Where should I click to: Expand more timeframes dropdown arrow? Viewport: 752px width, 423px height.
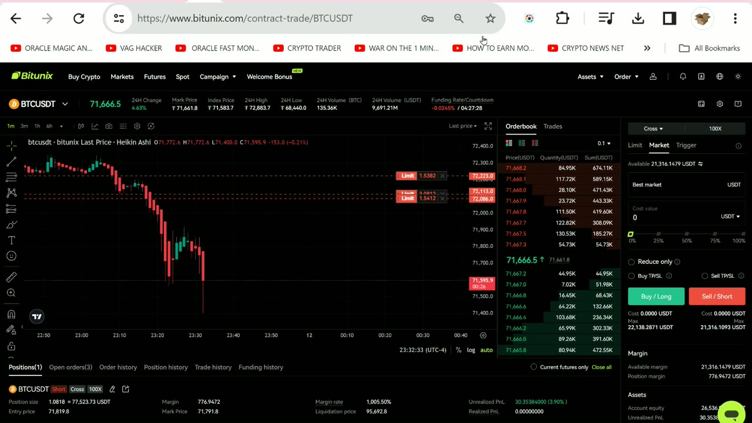pos(61,126)
